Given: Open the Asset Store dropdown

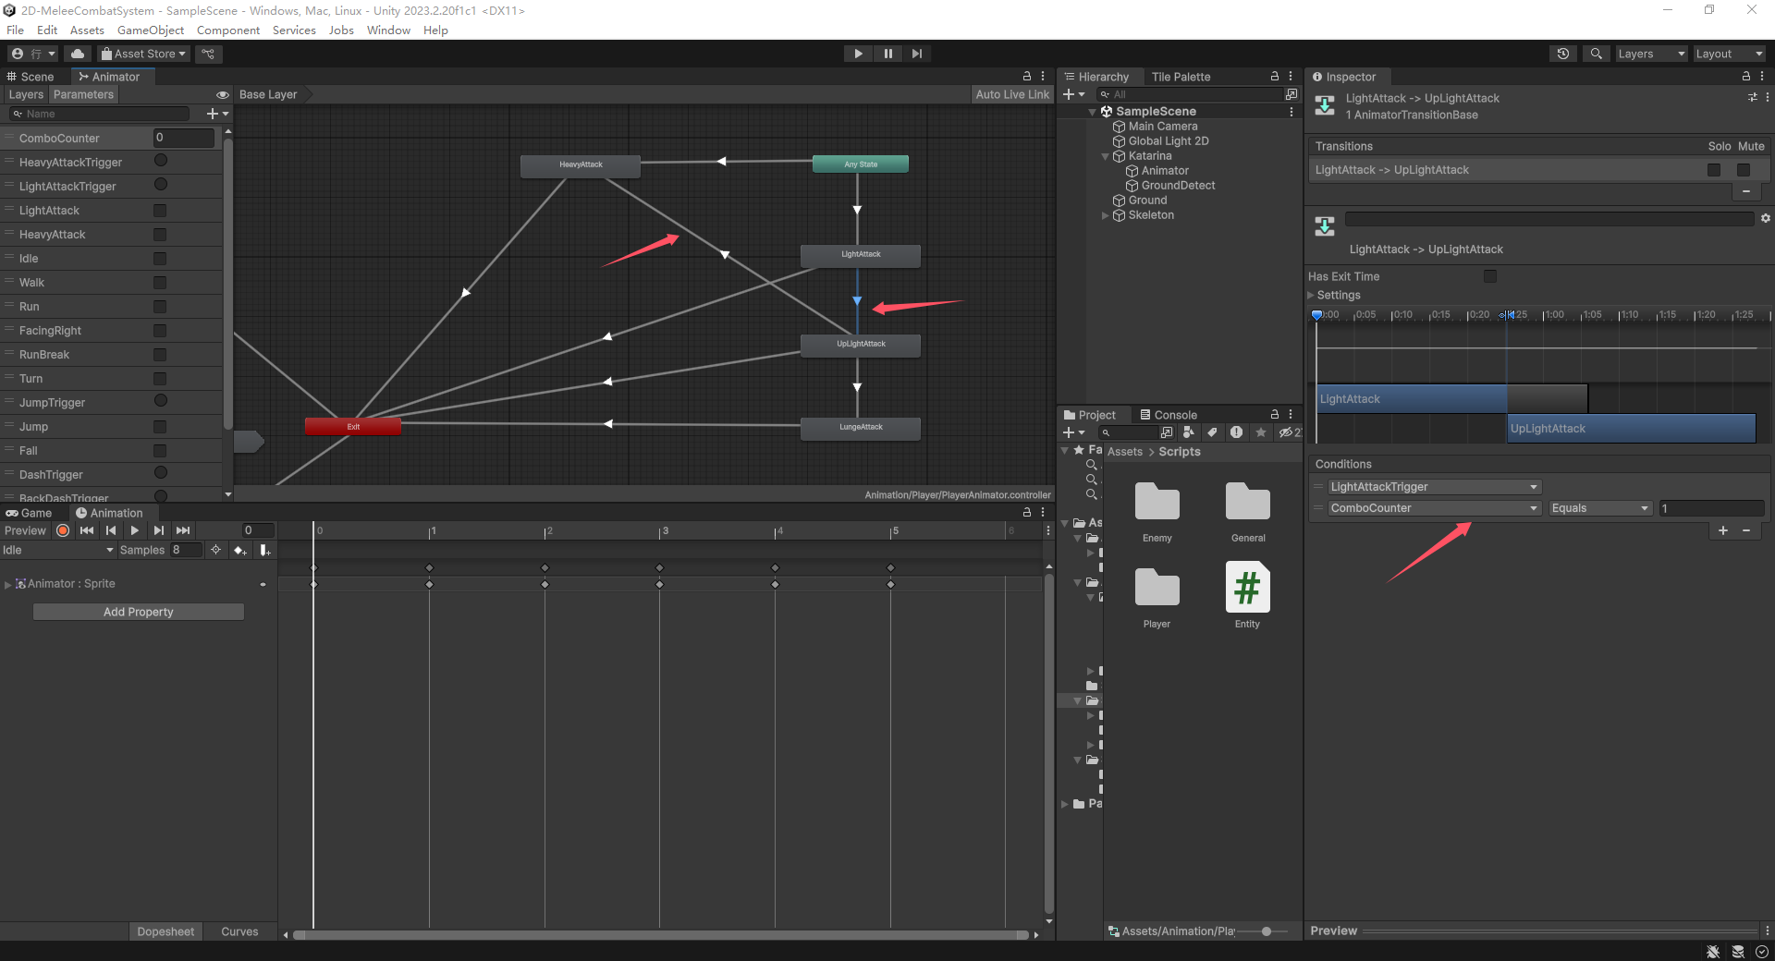Looking at the screenshot, I should (143, 54).
